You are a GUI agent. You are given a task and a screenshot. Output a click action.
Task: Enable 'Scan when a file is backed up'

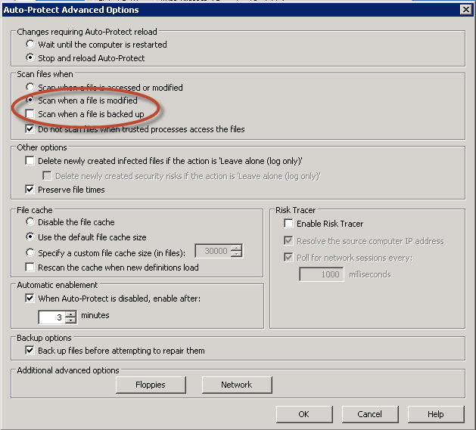(30, 115)
